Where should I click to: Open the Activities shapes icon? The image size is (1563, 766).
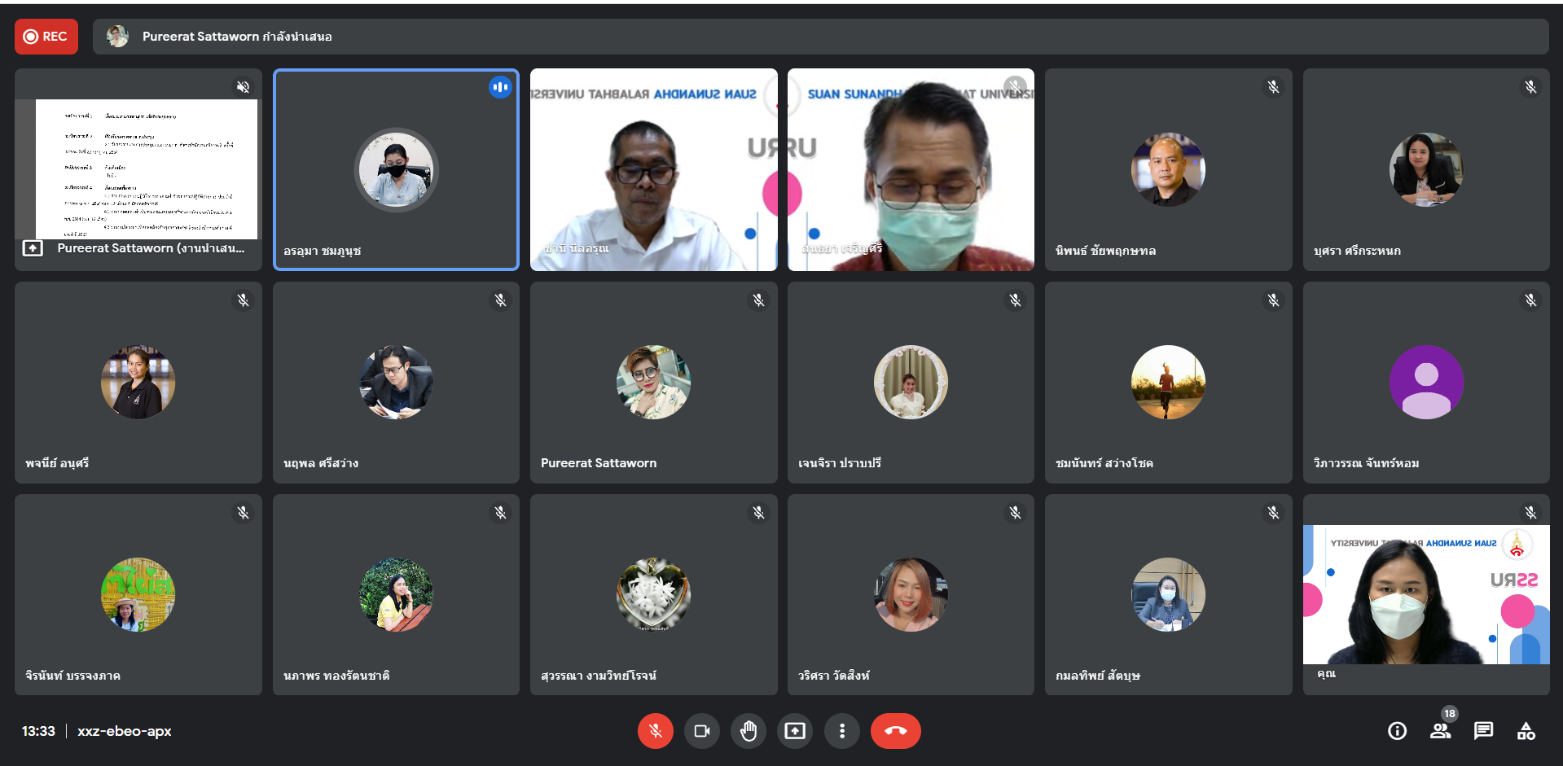tap(1526, 731)
